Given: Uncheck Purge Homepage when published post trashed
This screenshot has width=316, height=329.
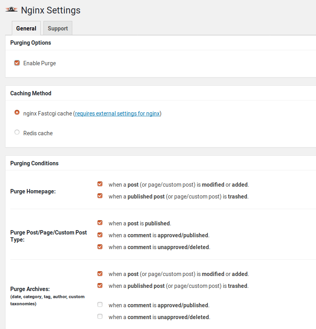Looking at the screenshot, I should 100,196.
